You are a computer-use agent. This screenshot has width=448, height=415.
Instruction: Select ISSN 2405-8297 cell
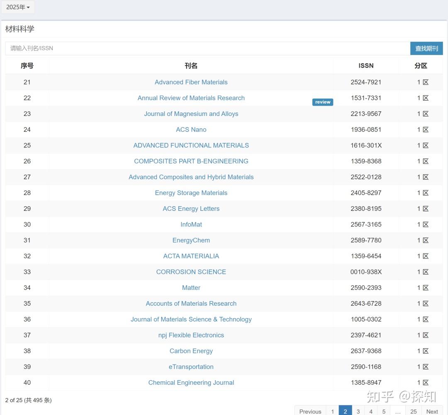pyautogui.click(x=366, y=193)
